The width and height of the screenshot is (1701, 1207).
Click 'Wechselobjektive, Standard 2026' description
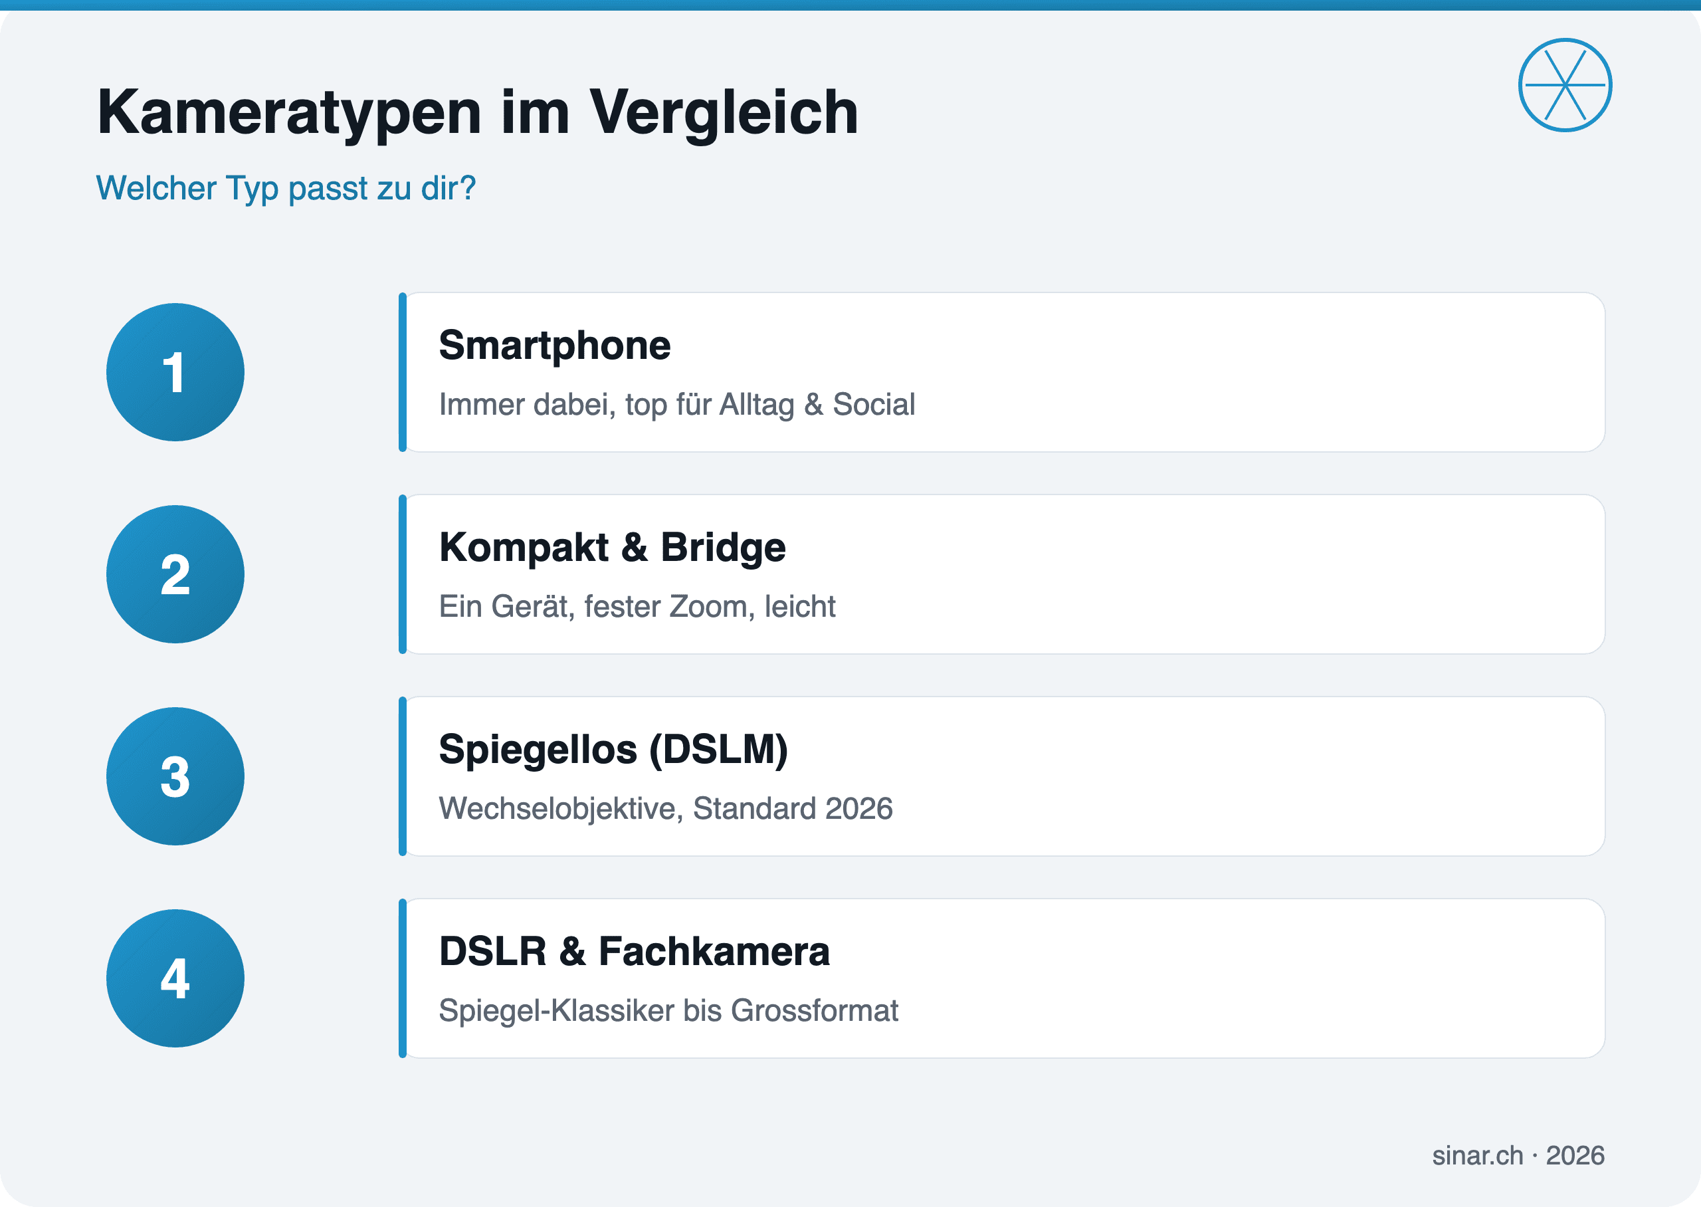[x=666, y=809]
